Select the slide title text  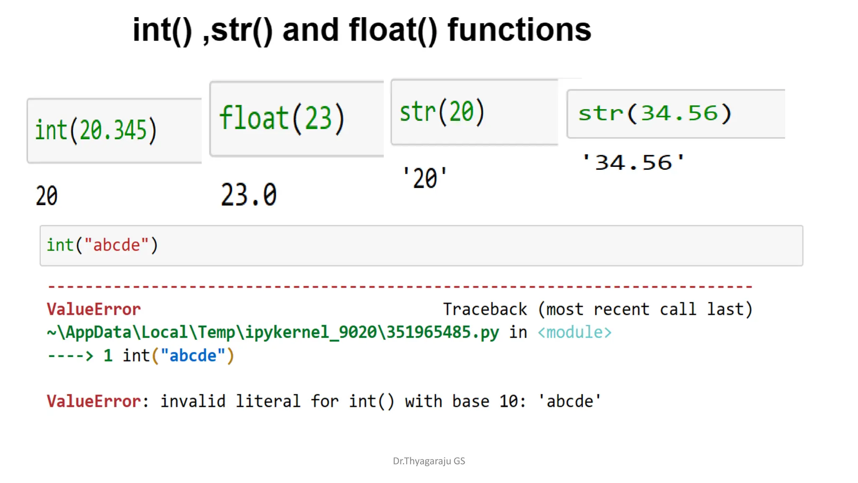point(362,30)
